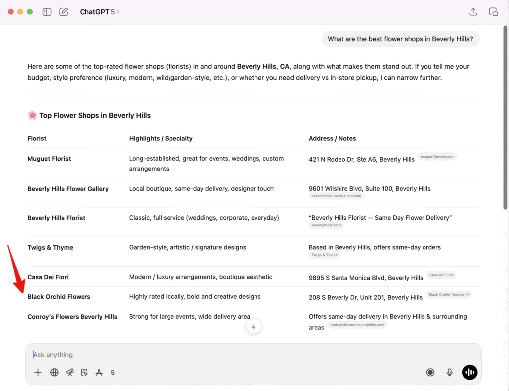
Task: Enable web search with the globe icon
Action: 54,372
